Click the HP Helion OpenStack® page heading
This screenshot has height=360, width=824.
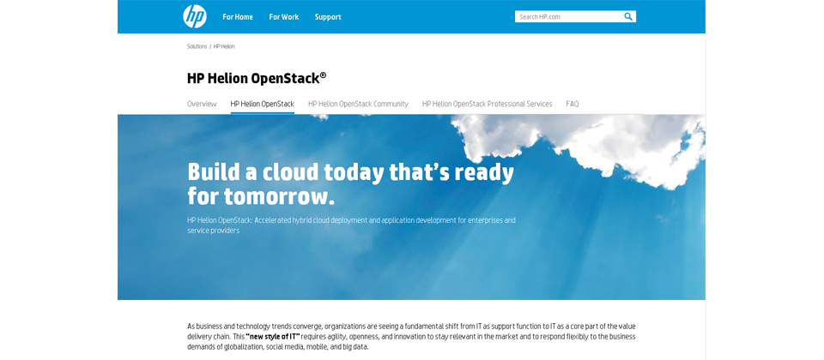(x=257, y=79)
